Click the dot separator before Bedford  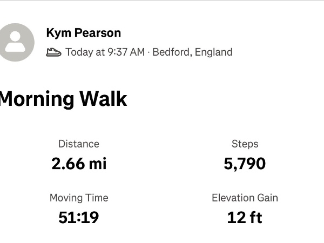(149, 52)
